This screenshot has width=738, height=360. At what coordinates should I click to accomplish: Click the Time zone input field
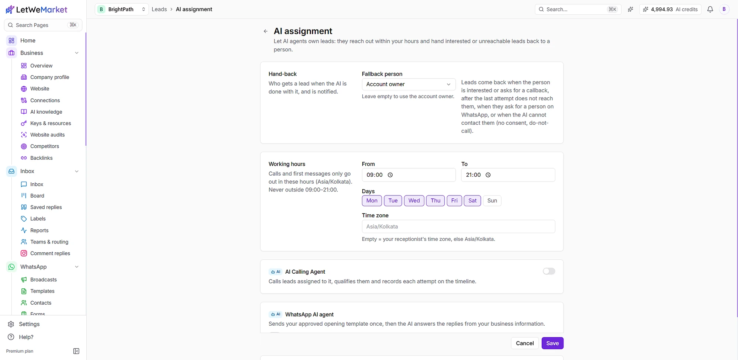(458, 226)
